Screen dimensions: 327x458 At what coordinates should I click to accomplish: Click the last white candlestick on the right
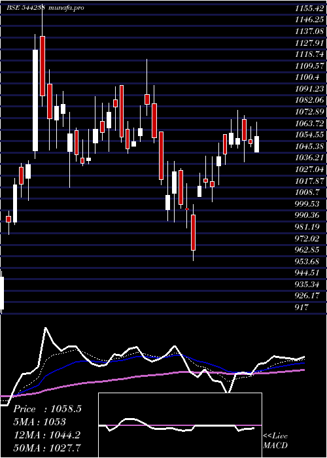pos(256,144)
